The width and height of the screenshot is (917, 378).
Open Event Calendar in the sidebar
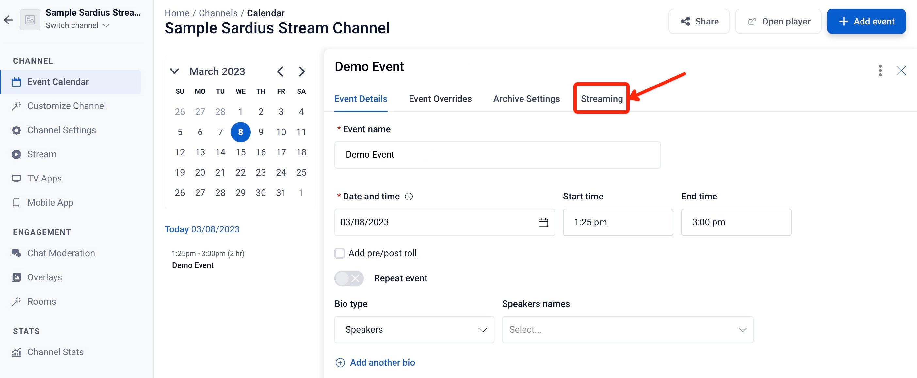[x=71, y=82]
